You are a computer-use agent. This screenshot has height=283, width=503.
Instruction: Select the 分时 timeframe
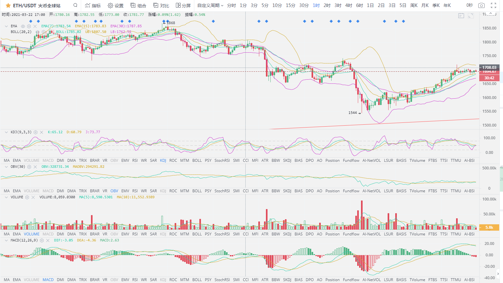pyautogui.click(x=231, y=5)
